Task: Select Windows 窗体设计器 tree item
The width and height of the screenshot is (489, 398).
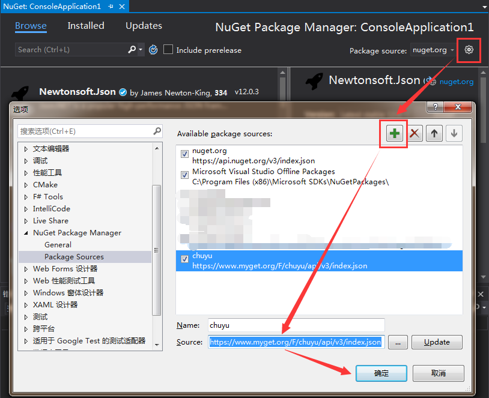Action: click(68, 293)
